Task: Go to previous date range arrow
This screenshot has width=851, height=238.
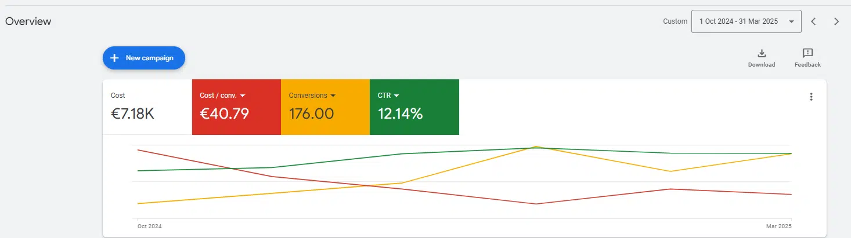Action: 813,21
